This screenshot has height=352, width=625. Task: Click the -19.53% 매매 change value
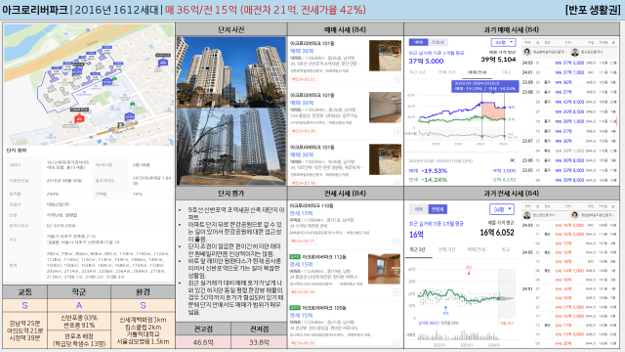pos(435,171)
